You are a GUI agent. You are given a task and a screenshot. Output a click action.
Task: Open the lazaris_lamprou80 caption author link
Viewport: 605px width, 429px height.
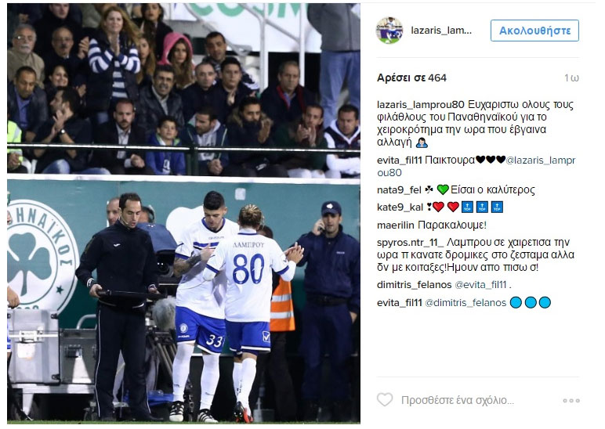(x=421, y=105)
